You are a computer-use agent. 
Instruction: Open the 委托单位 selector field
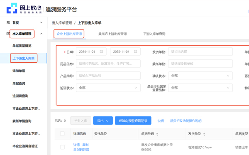tap(200, 64)
